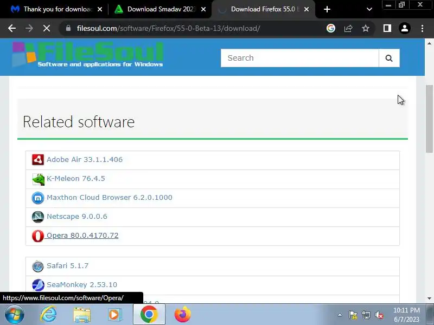Click the Adobe Air icon
Screen dimensions: 434x325
pos(38,160)
